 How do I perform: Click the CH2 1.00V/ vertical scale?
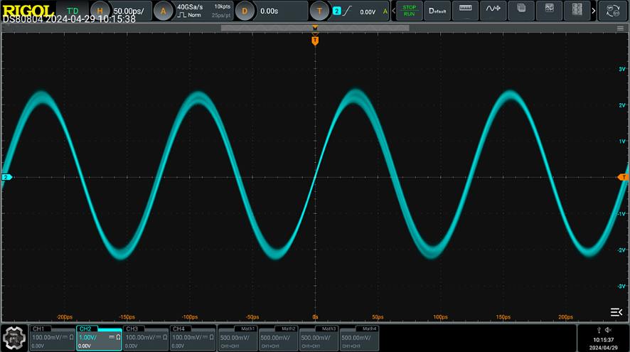tap(87, 338)
